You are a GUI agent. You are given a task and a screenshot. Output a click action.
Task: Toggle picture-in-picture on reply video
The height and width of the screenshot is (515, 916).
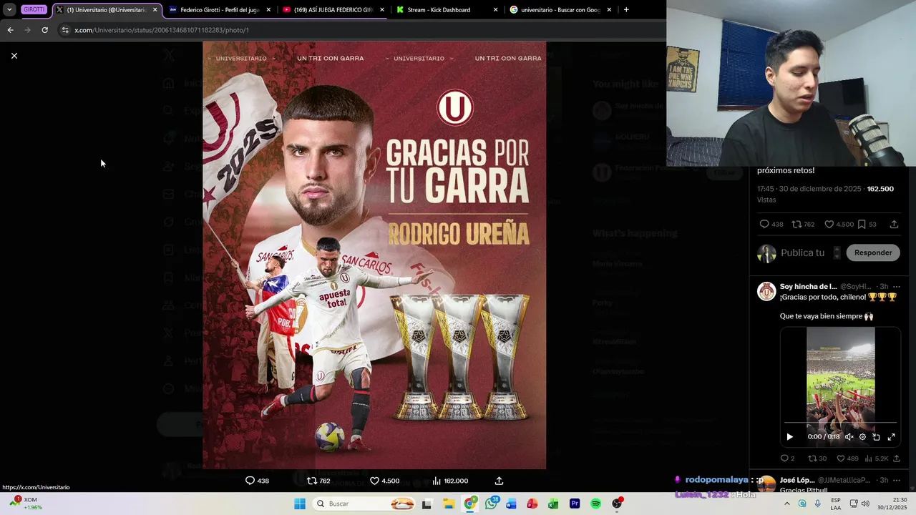coord(876,436)
